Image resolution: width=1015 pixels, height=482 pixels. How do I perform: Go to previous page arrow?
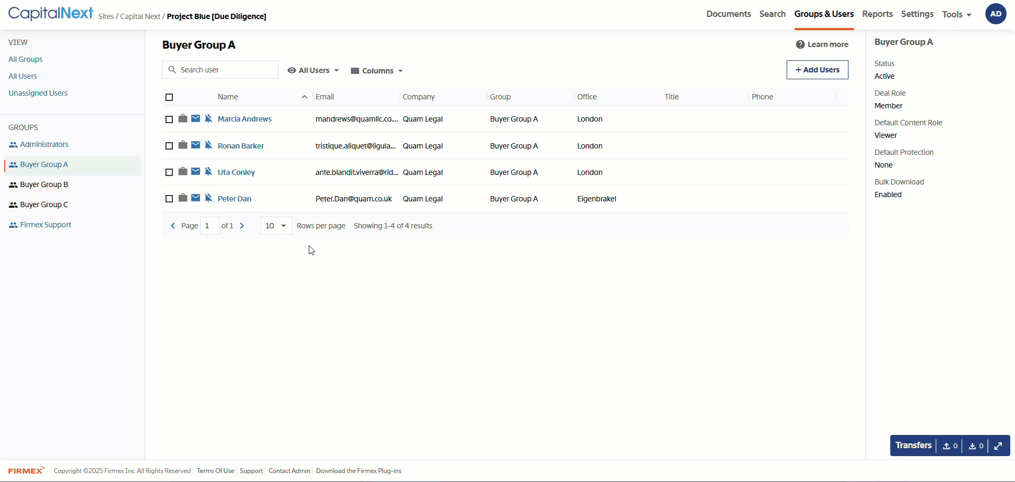coord(173,226)
